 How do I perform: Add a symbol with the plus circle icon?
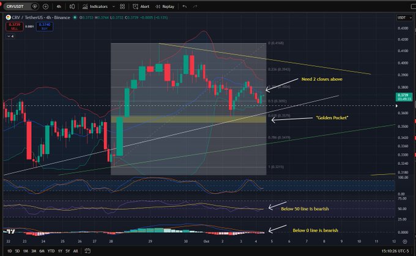(x=46, y=6)
